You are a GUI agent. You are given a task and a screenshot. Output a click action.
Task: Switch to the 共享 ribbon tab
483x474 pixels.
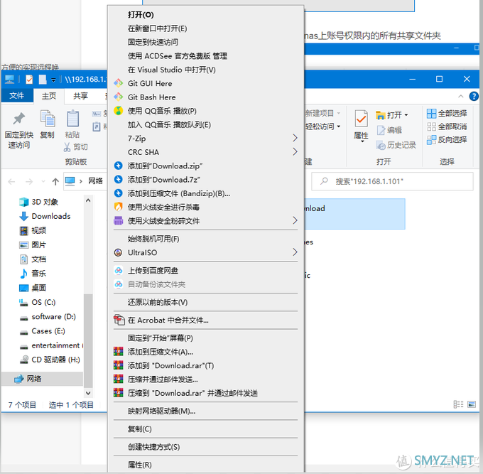coord(80,96)
